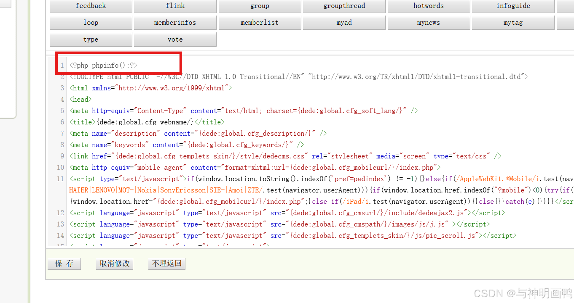Click the infoguide tag button

point(513,6)
